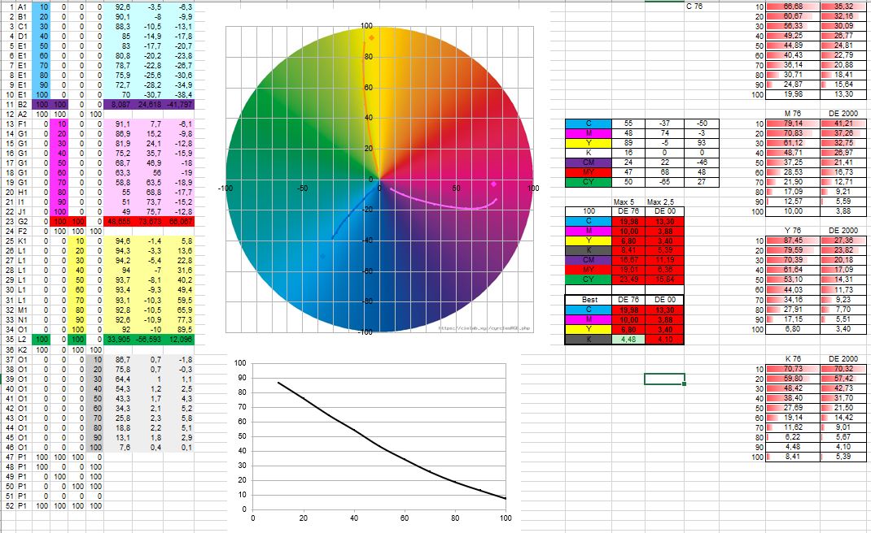The height and width of the screenshot is (533, 871).
Task: Click the cyan C label beside value 55
Action: point(589,123)
